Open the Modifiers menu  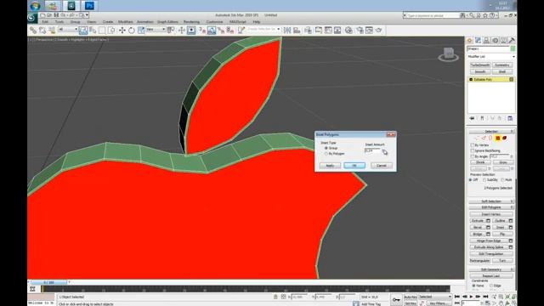[x=125, y=22]
